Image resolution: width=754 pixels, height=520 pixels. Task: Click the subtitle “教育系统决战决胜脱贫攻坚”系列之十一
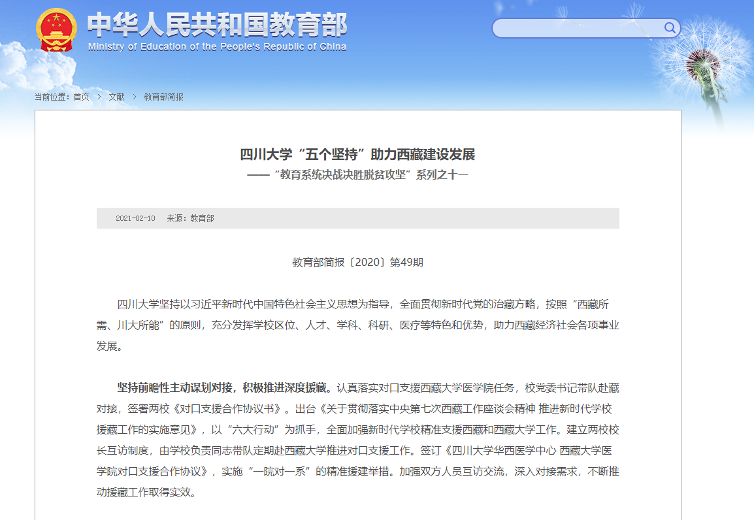(x=357, y=174)
